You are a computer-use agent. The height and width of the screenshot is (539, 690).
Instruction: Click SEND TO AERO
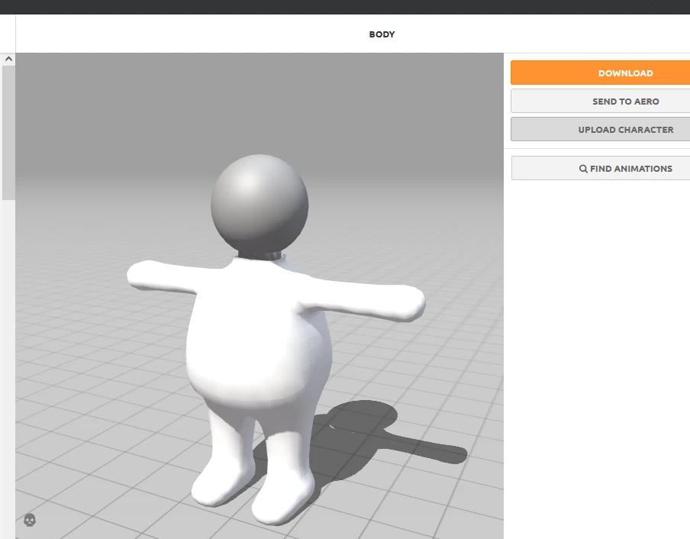pos(625,101)
